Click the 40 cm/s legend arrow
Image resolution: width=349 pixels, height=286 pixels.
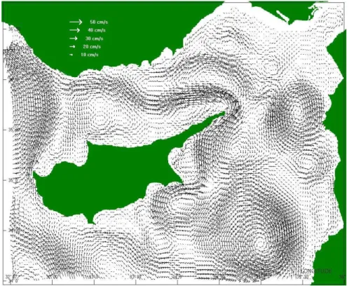(x=75, y=30)
